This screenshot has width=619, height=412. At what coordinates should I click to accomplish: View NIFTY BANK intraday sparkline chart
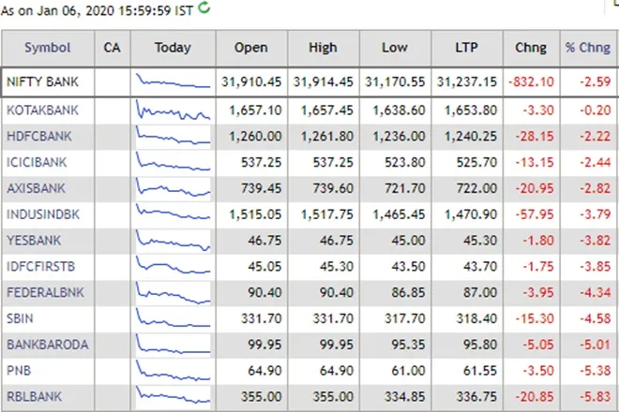click(173, 81)
